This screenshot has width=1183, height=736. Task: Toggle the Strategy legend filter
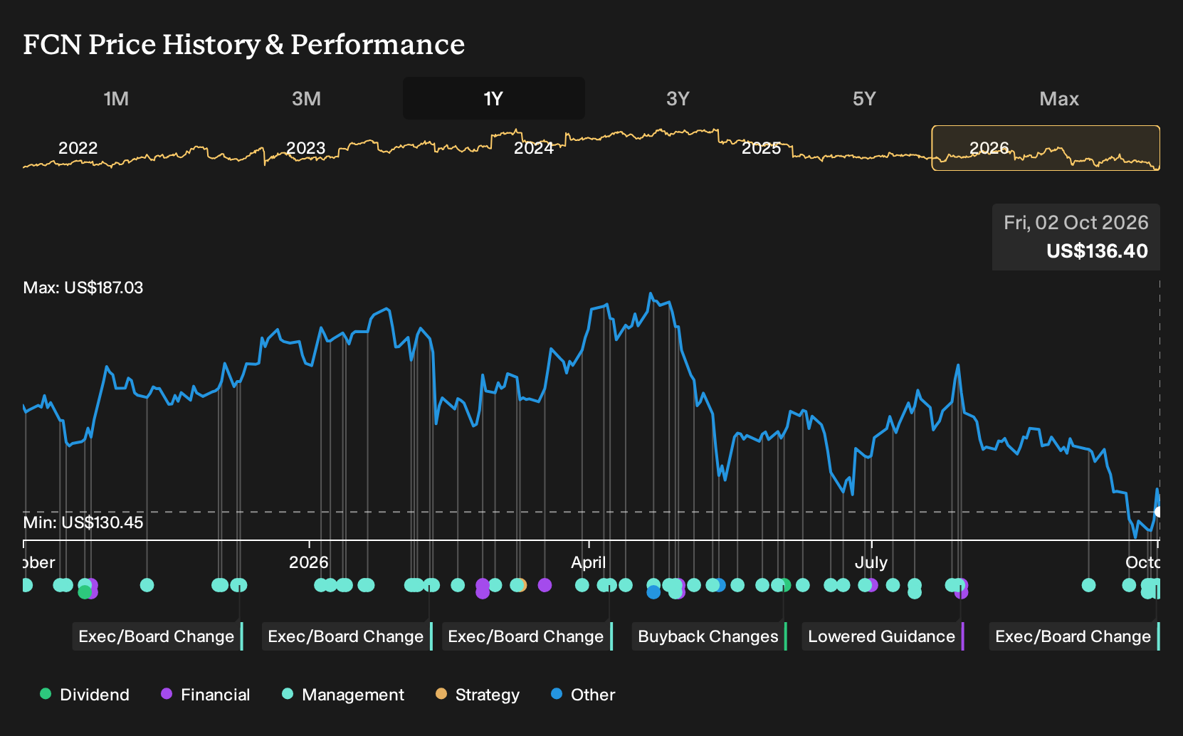478,695
